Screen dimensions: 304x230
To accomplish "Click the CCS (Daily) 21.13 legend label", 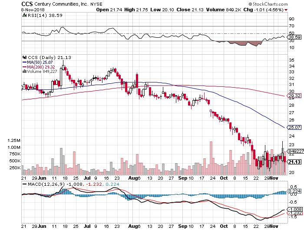I will [x=50, y=58].
